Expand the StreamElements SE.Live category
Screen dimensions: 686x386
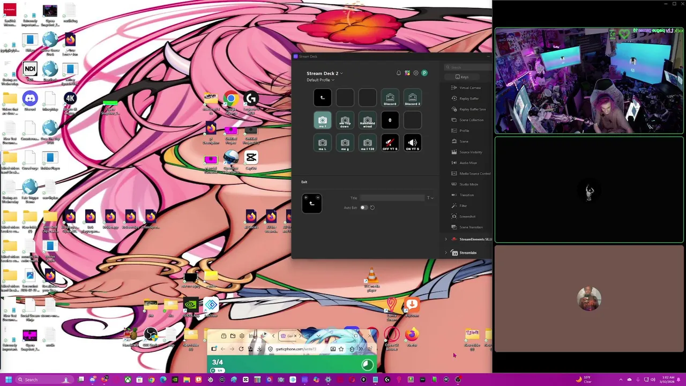coord(446,239)
